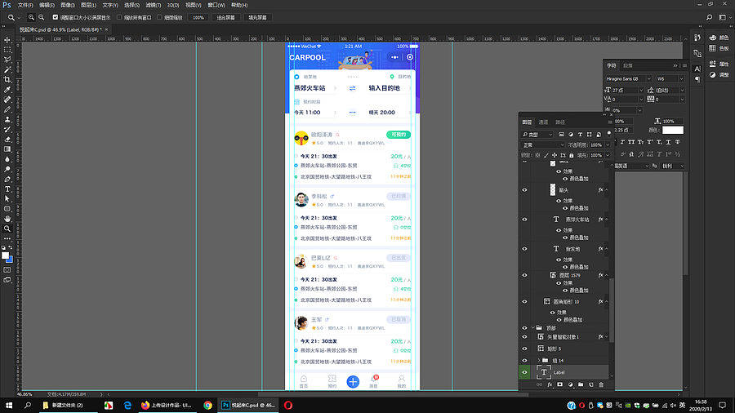
Task: Open the 文件(F) menu
Action: [25, 5]
